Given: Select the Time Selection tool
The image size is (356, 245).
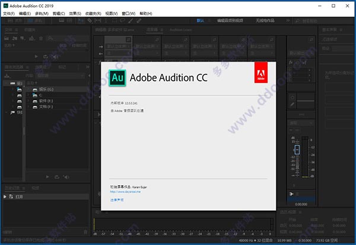Looking at the screenshot, I should coord(106,21).
